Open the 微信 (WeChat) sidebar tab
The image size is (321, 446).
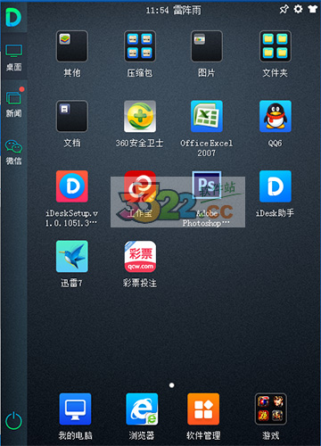(x=13, y=153)
